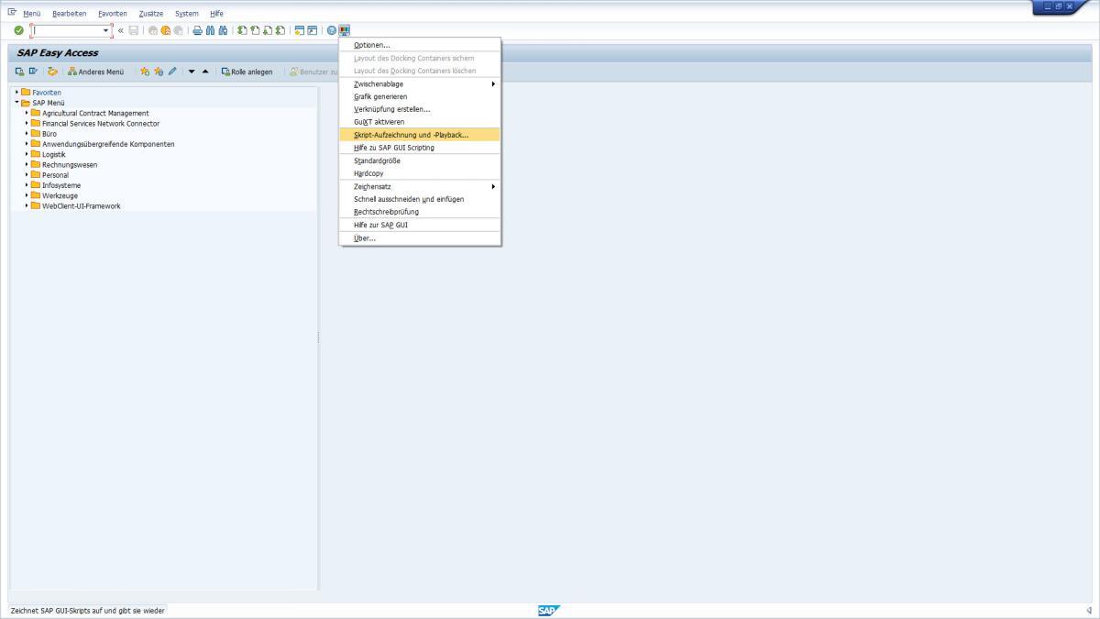Select the Save icon in the toolbar

(133, 29)
